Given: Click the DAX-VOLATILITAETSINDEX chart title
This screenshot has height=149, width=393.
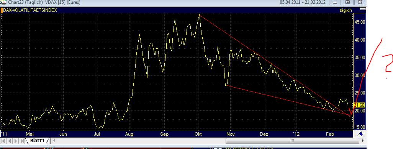Looking at the screenshot, I should click(x=30, y=10).
